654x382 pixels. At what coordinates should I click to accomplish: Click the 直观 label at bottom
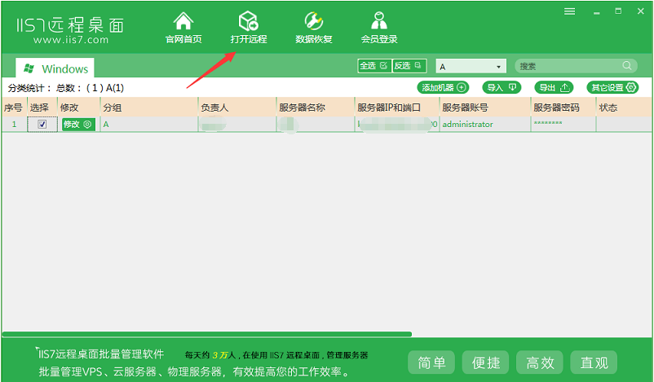[594, 362]
